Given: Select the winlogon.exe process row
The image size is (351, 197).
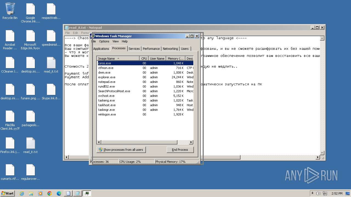Looking at the screenshot, I should coord(145,114).
